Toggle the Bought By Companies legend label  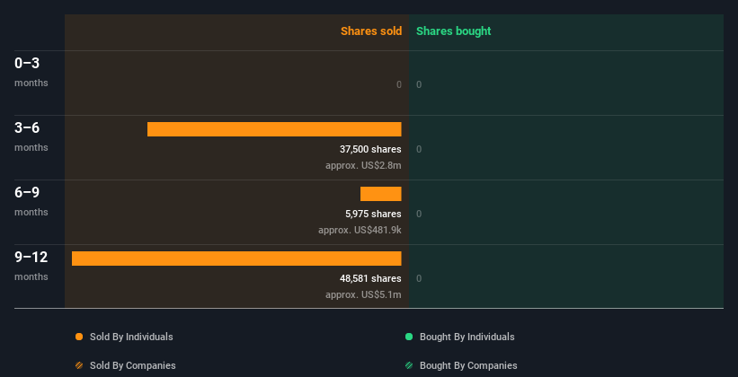pyautogui.click(x=468, y=365)
